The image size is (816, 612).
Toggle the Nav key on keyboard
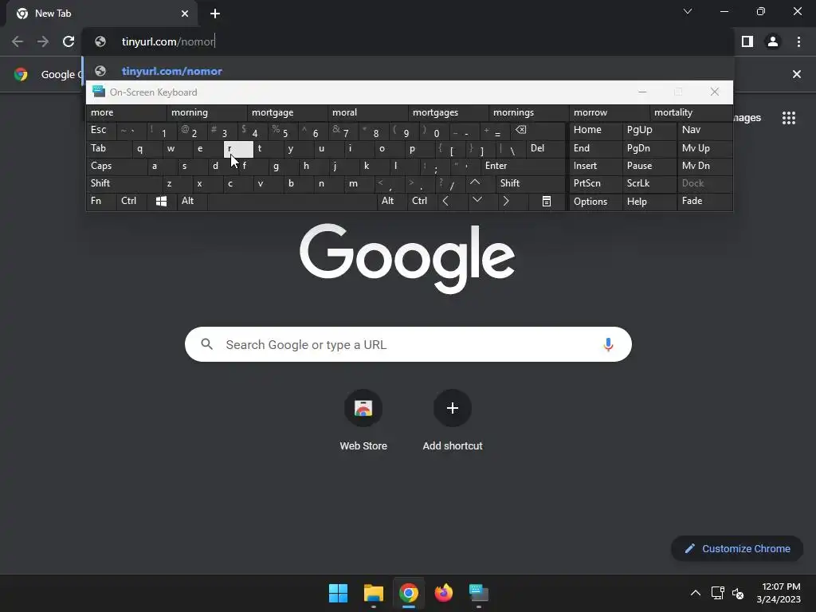pyautogui.click(x=704, y=130)
